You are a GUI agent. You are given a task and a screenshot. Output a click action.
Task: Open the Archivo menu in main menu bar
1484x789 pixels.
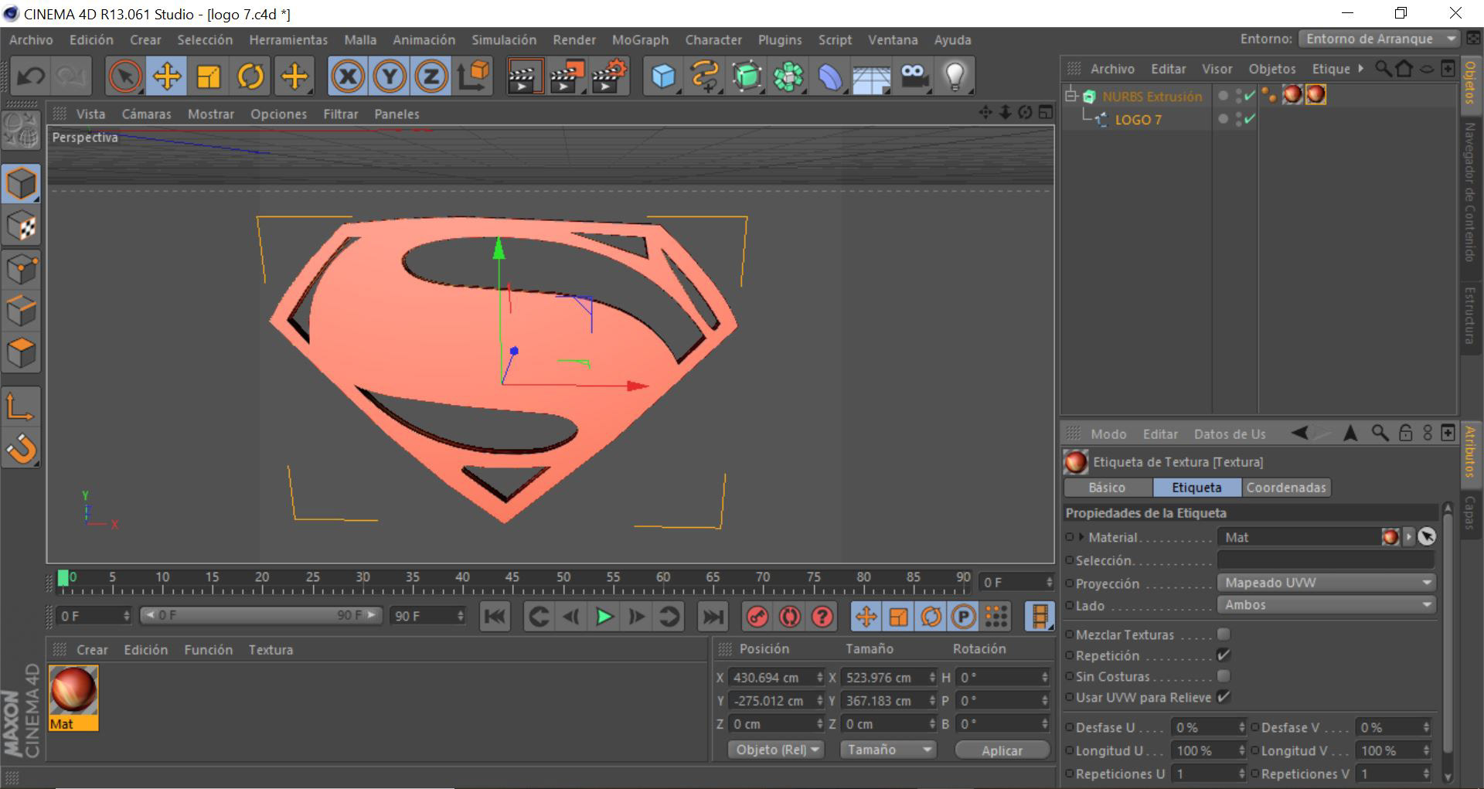pyautogui.click(x=31, y=39)
